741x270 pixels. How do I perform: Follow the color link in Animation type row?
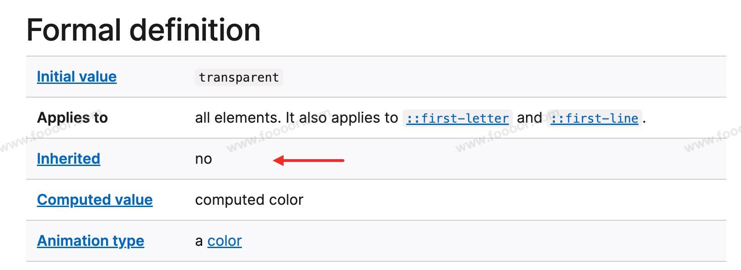[224, 241]
